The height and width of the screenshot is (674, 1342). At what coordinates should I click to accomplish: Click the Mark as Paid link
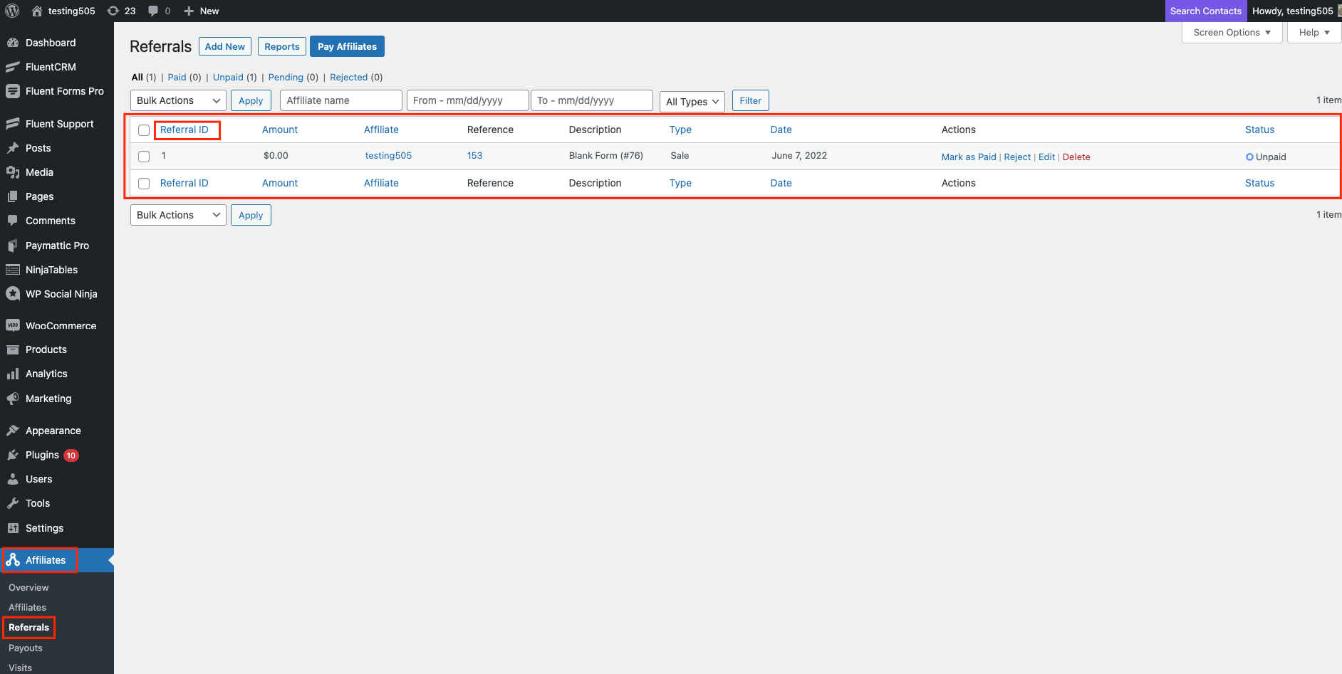coord(968,157)
